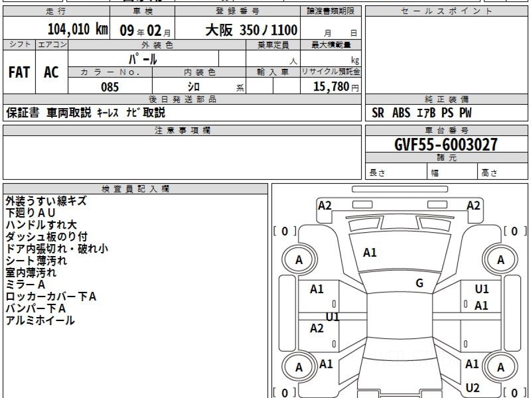Select the AC air conditioner cell
This screenshot has width=531, height=398.
coord(51,73)
